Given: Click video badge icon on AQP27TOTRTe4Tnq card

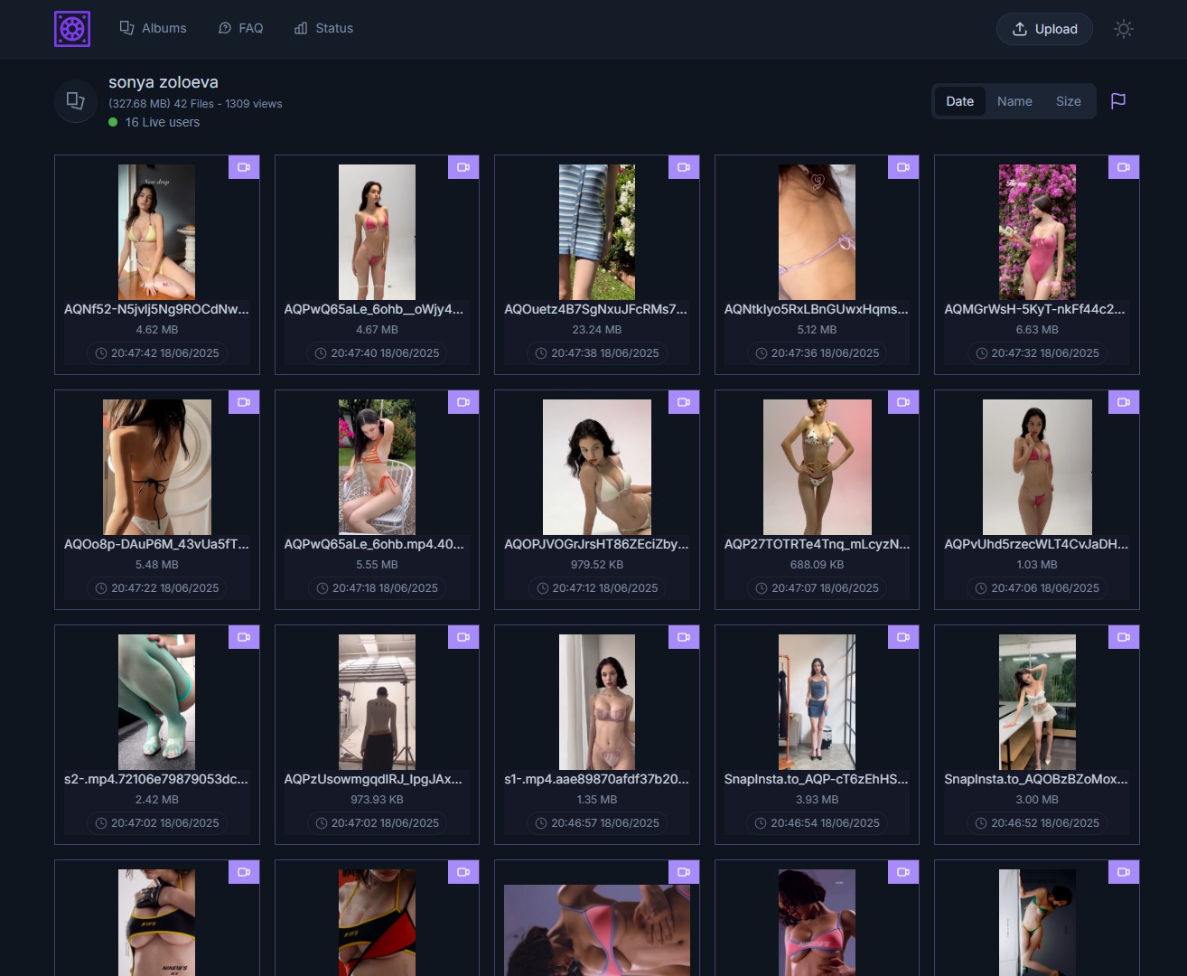Looking at the screenshot, I should pos(903,402).
